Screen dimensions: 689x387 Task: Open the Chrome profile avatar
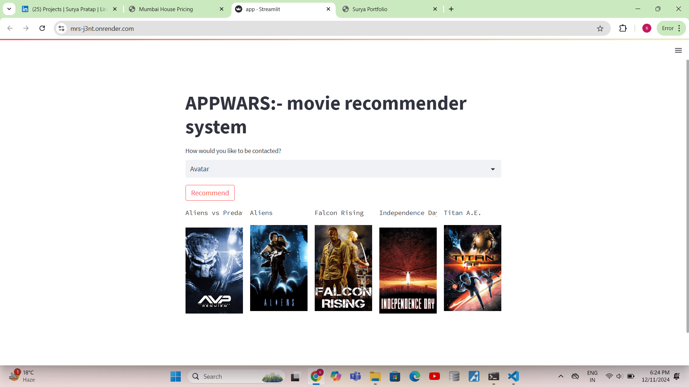(647, 28)
